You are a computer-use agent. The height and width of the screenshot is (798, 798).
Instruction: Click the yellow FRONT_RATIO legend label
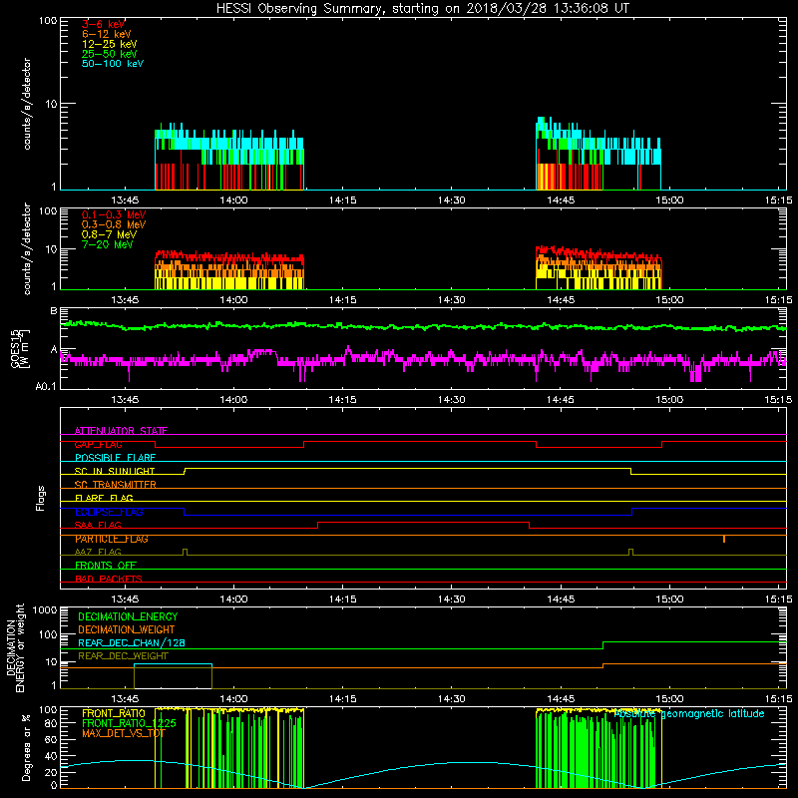click(114, 713)
